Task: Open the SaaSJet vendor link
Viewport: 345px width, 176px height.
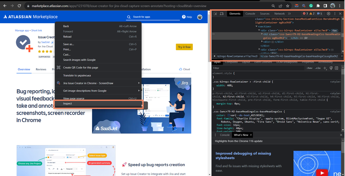Action: point(45,42)
